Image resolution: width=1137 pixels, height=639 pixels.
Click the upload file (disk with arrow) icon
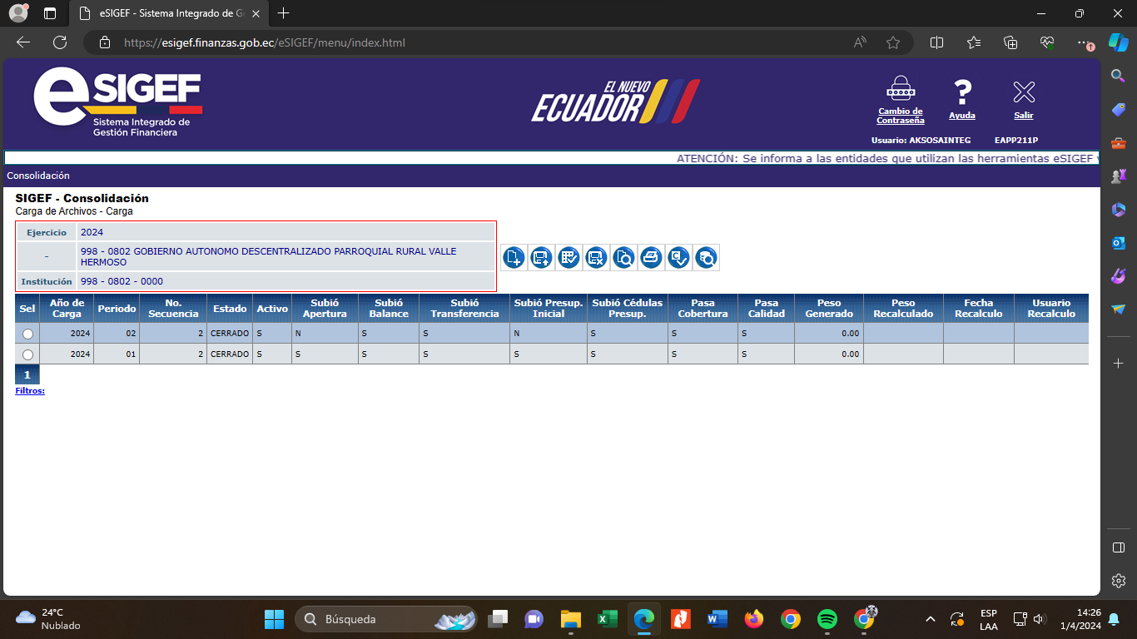point(541,258)
